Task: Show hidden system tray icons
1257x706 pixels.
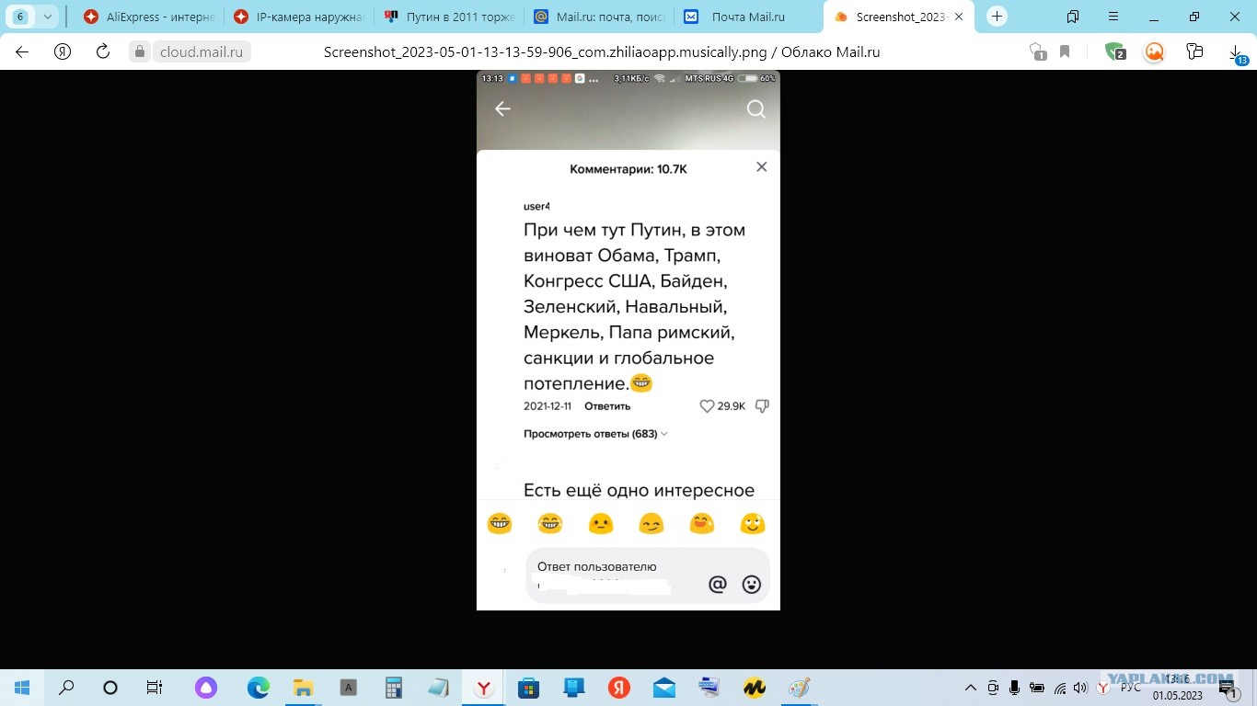Action: pos(971,688)
